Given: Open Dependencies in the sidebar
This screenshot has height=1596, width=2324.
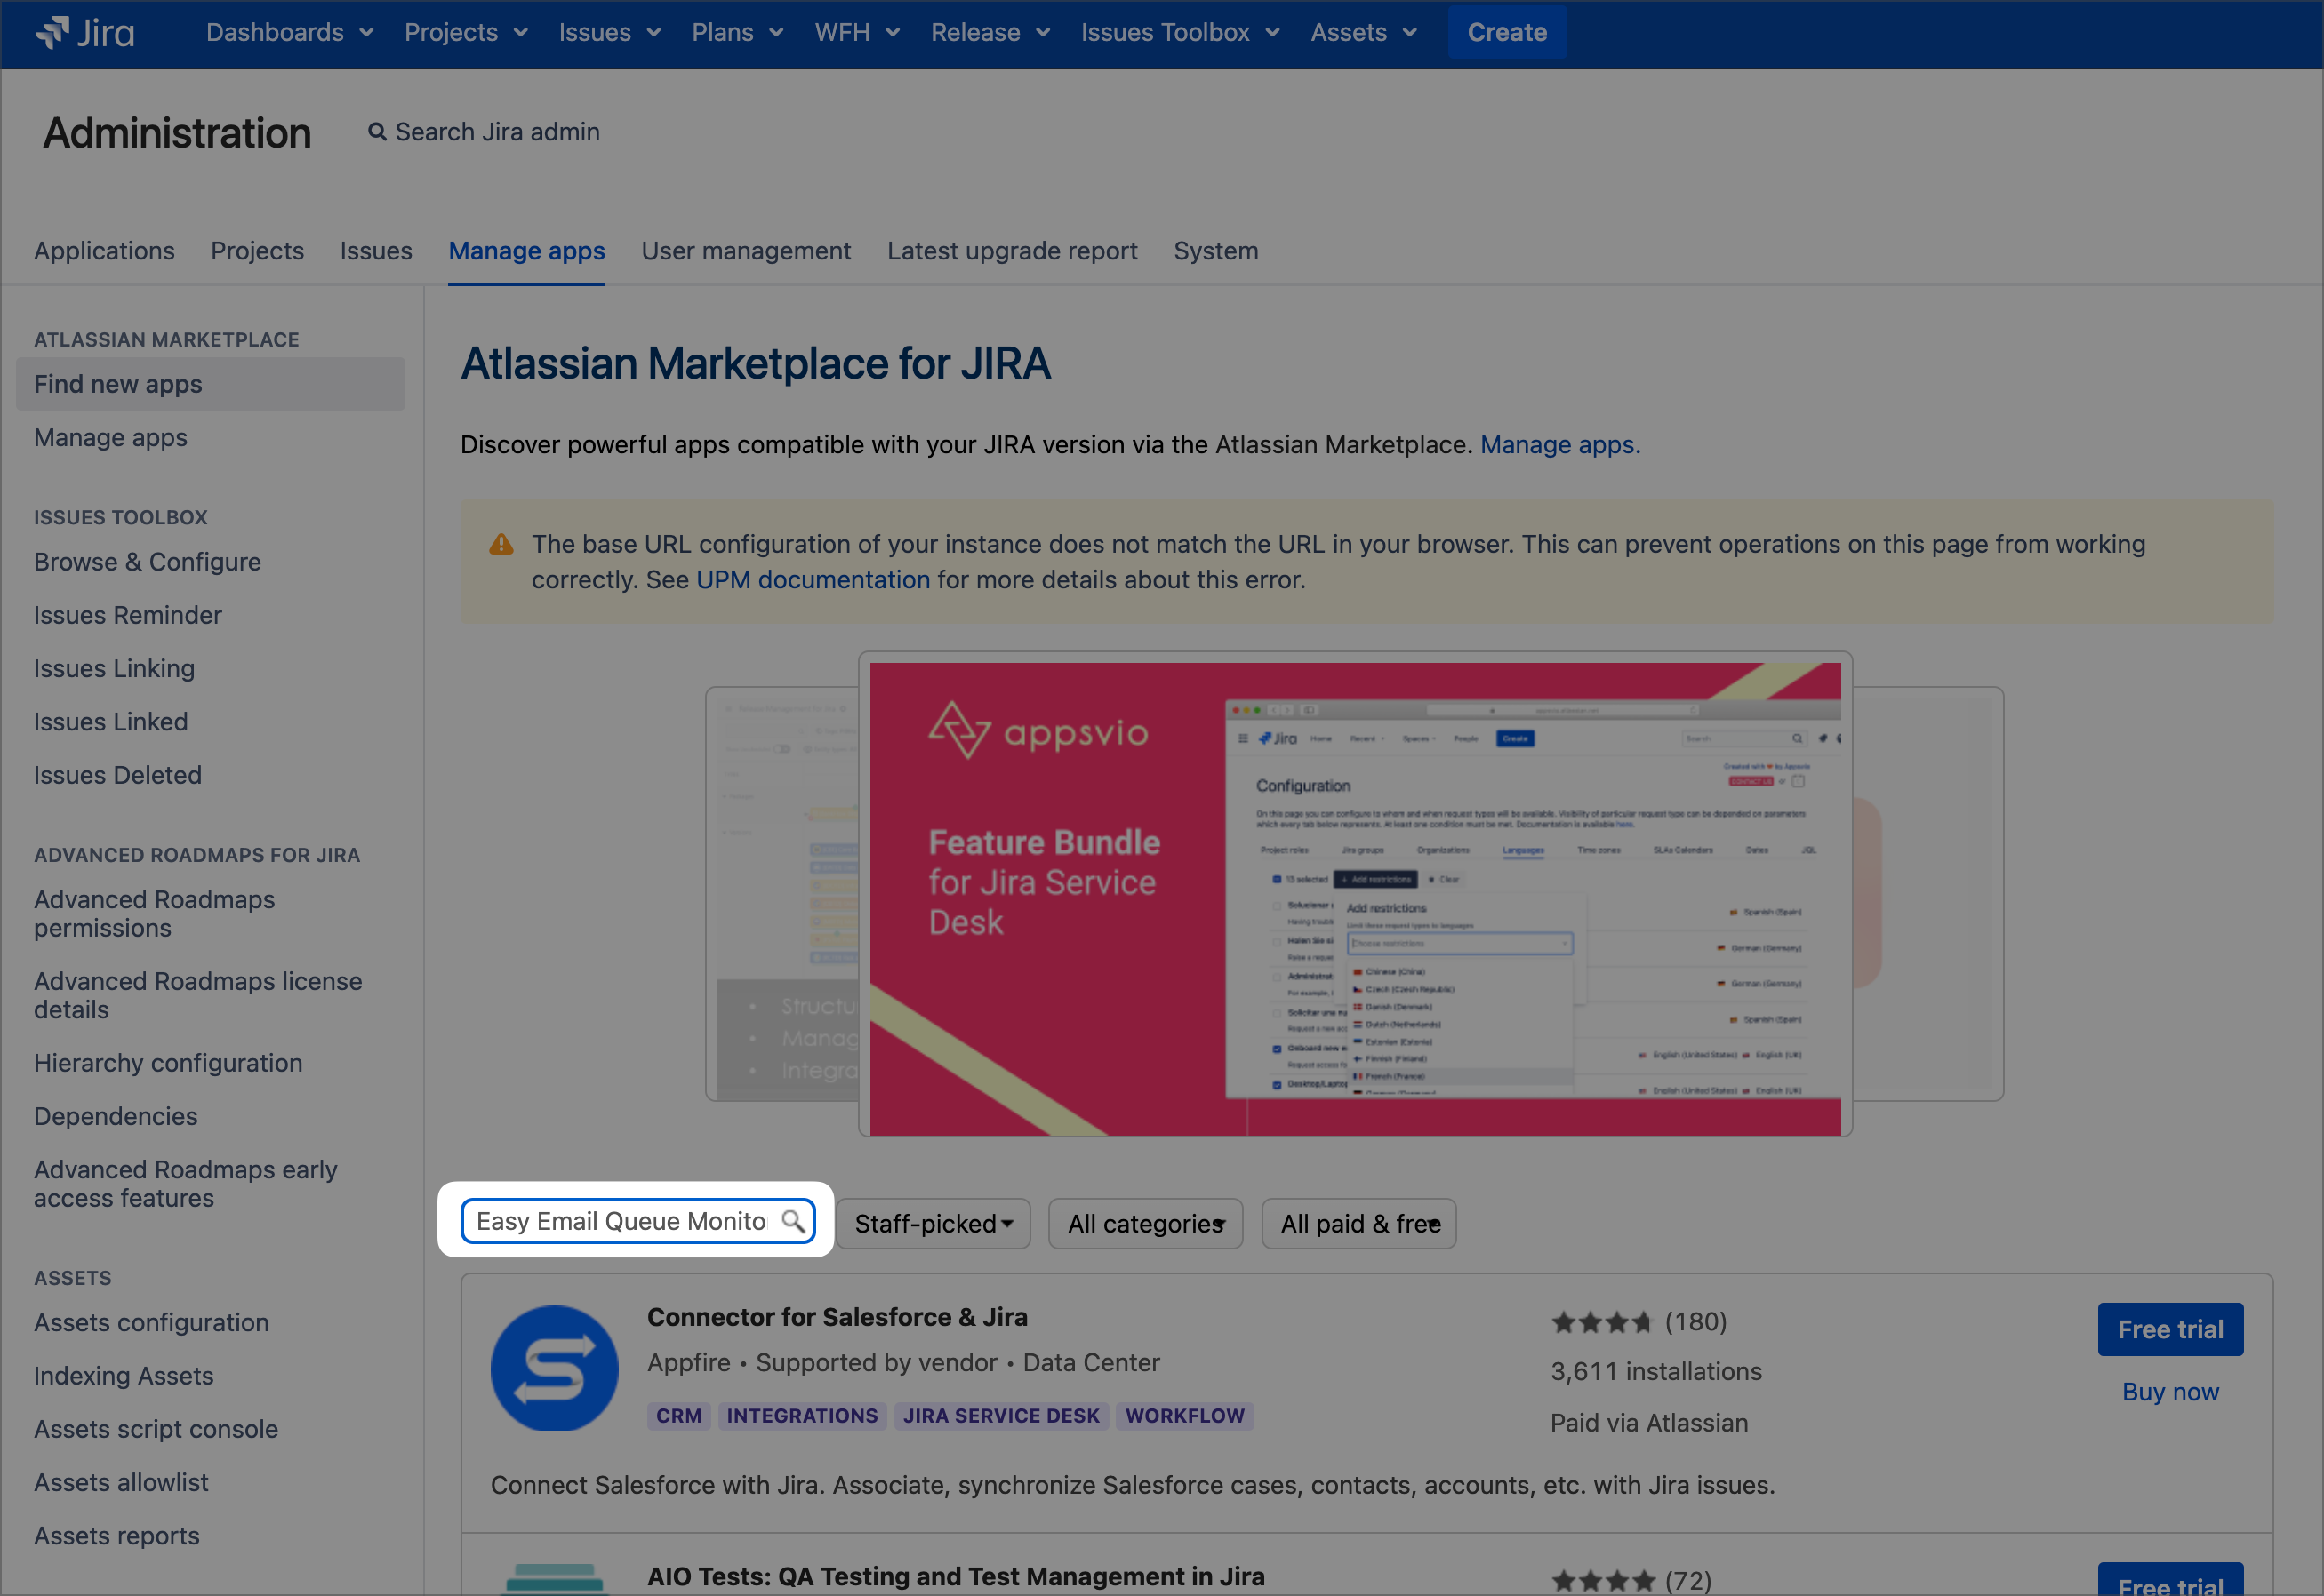Looking at the screenshot, I should point(116,1116).
